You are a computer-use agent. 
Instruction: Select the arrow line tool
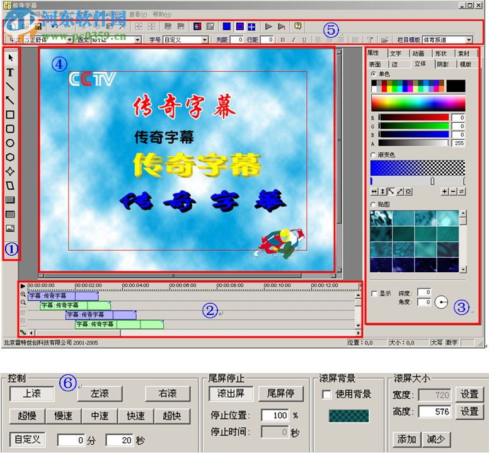(x=10, y=100)
